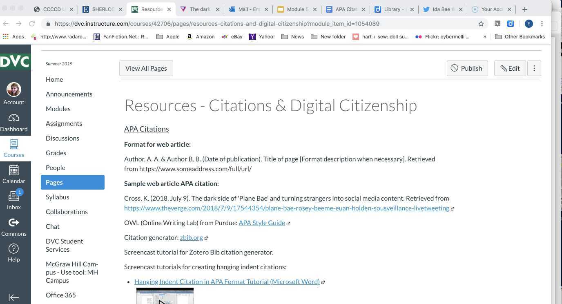
Task: Select the Dashboard icon in DVC sidebar
Action: coord(13,121)
